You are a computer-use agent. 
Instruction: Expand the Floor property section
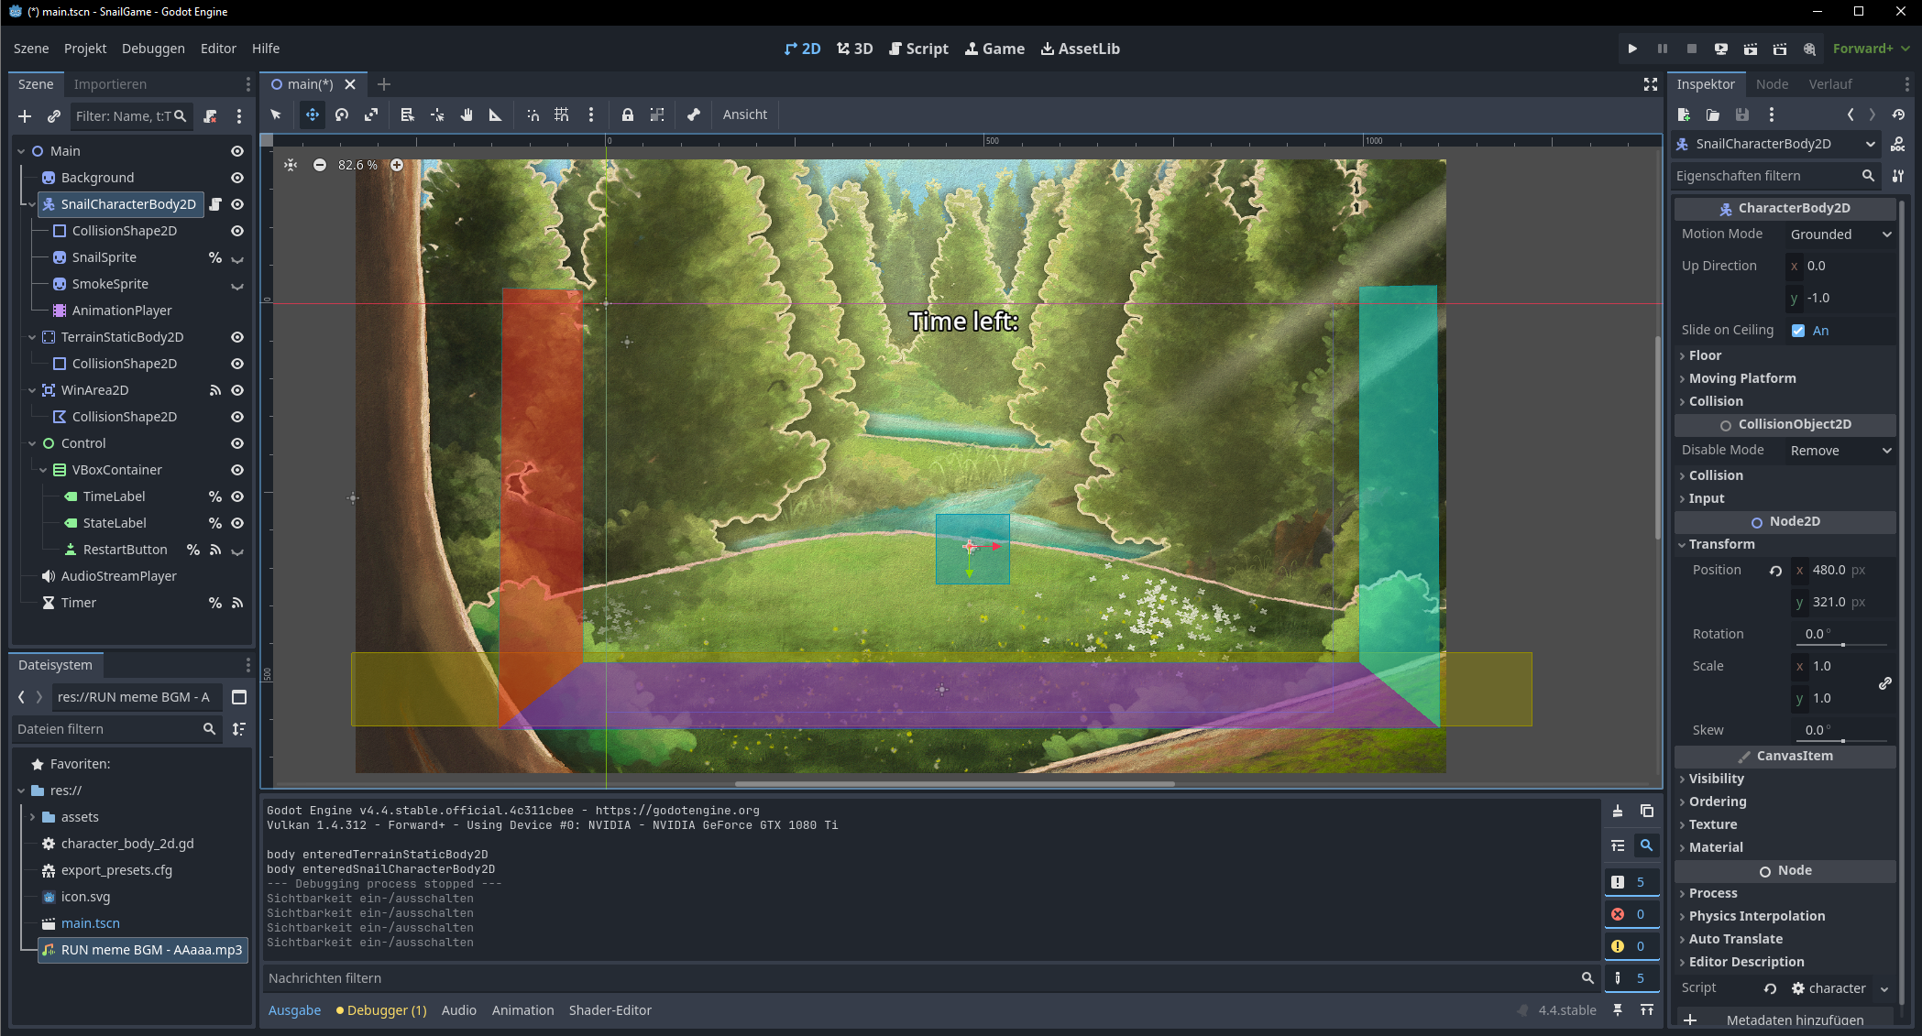point(1705,355)
